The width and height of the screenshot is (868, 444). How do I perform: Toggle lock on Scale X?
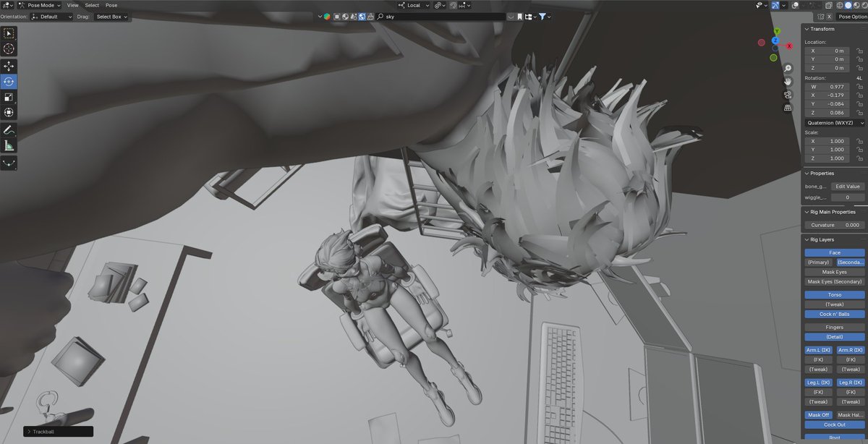pyautogui.click(x=861, y=141)
